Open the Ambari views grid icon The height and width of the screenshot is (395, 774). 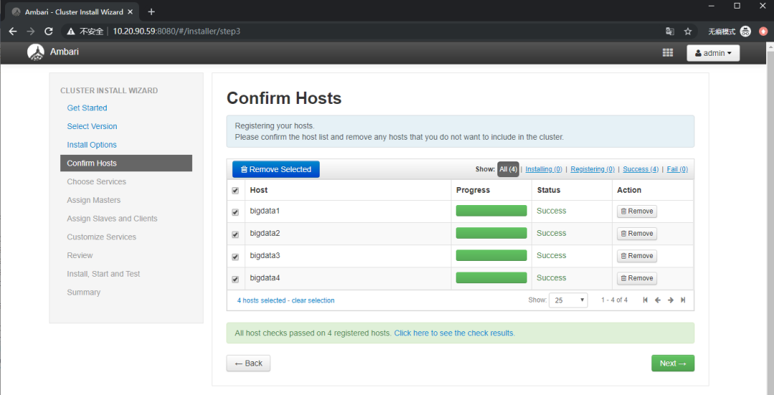(667, 52)
